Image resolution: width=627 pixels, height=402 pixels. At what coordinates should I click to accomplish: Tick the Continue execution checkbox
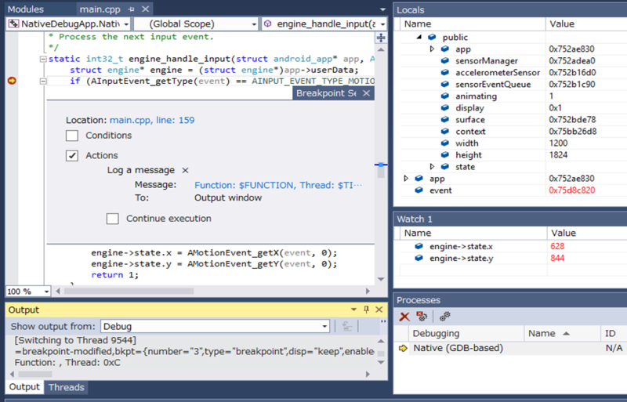112,219
